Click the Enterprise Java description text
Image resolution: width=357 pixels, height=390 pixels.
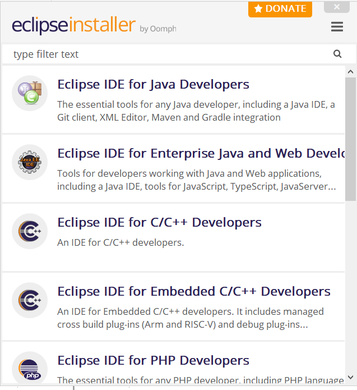pyautogui.click(x=197, y=180)
